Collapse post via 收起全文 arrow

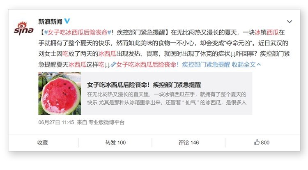[246, 64]
